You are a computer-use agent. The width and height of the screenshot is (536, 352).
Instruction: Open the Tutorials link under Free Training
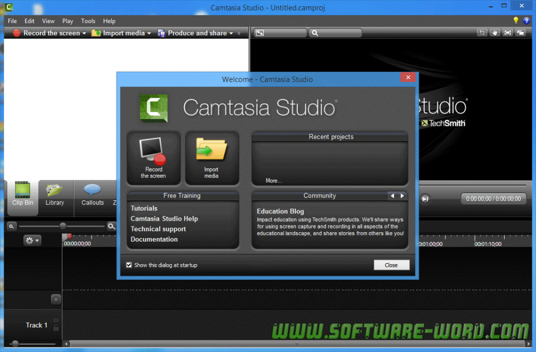point(143,208)
